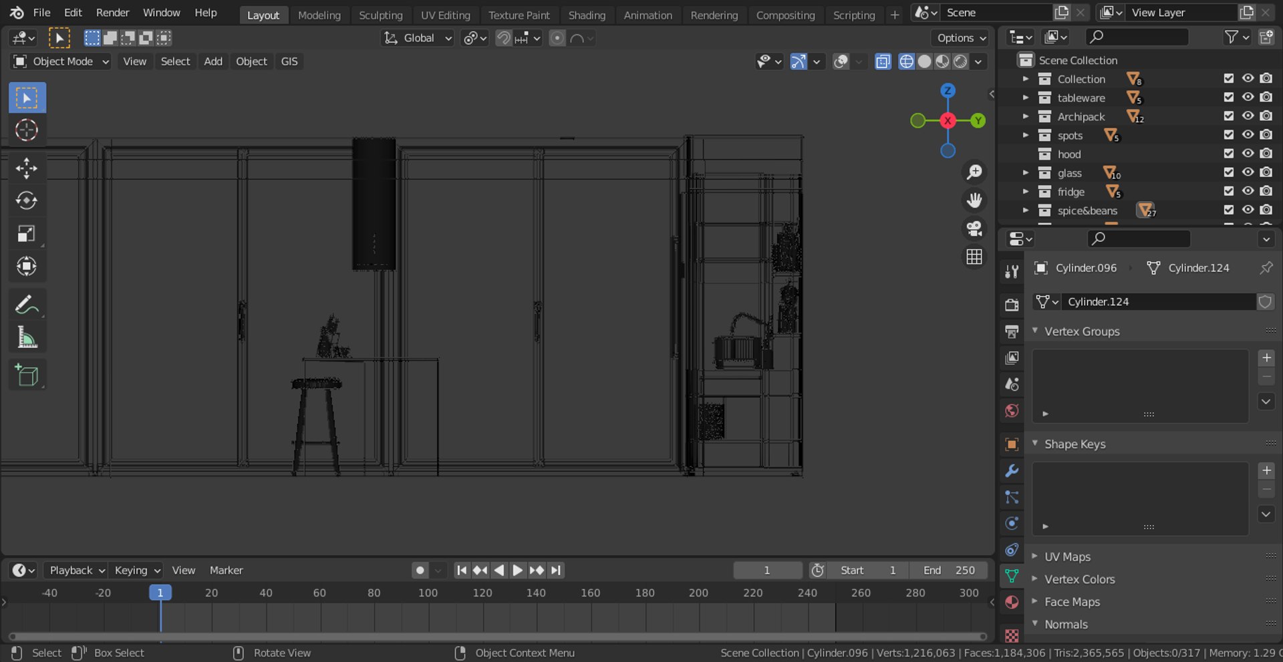This screenshot has height=662, width=1283.
Task: Play the animation forward
Action: (x=517, y=570)
